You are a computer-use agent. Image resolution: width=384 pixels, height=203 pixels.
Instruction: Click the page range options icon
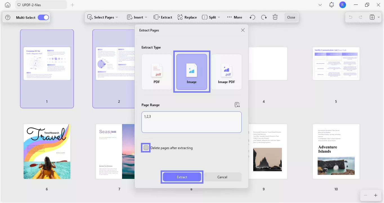(x=237, y=105)
